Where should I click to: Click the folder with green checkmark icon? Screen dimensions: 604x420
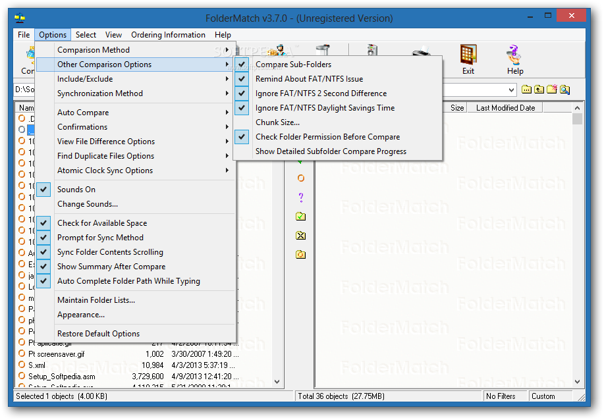[x=301, y=217]
